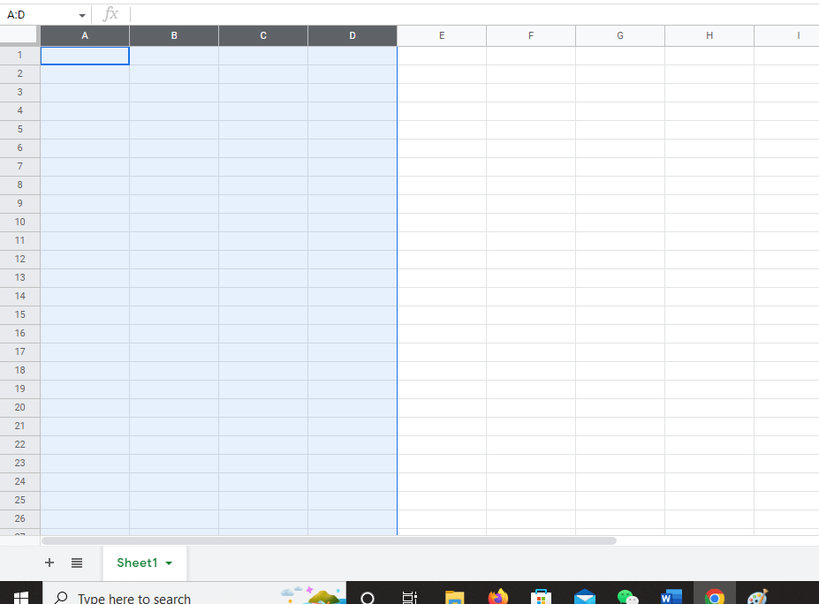Click the Windows Start button

pyautogui.click(x=19, y=596)
